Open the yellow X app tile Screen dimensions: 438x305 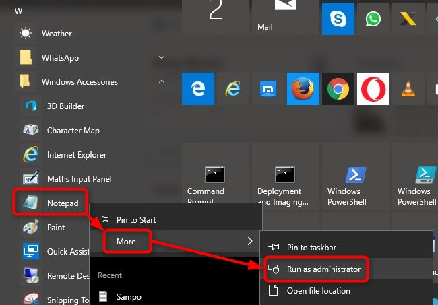click(408, 18)
